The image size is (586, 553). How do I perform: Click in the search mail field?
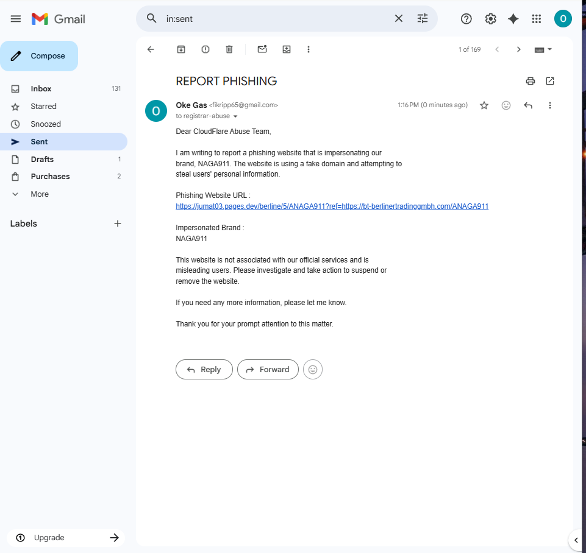coord(277,19)
